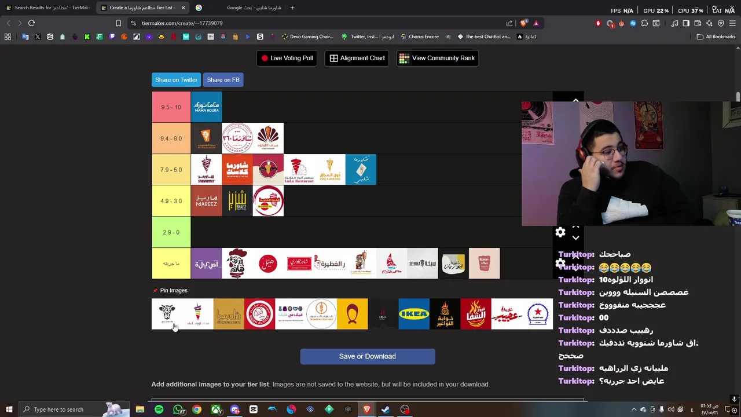Select the Shawarma Classic orange logo tile
Viewport: 741px width, 417px height.
237,170
